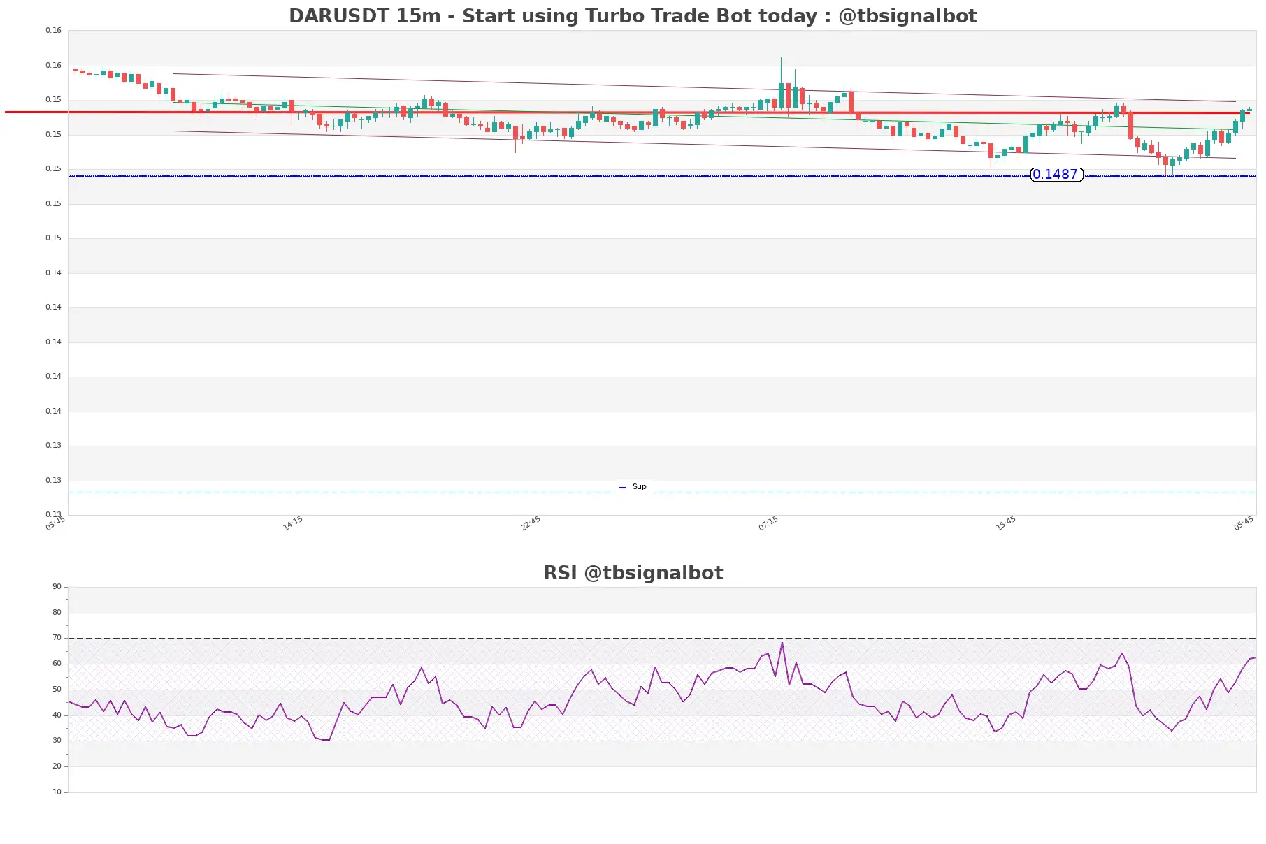Select the 07:15 time axis label
This screenshot has width=1266, height=844.
768,523
